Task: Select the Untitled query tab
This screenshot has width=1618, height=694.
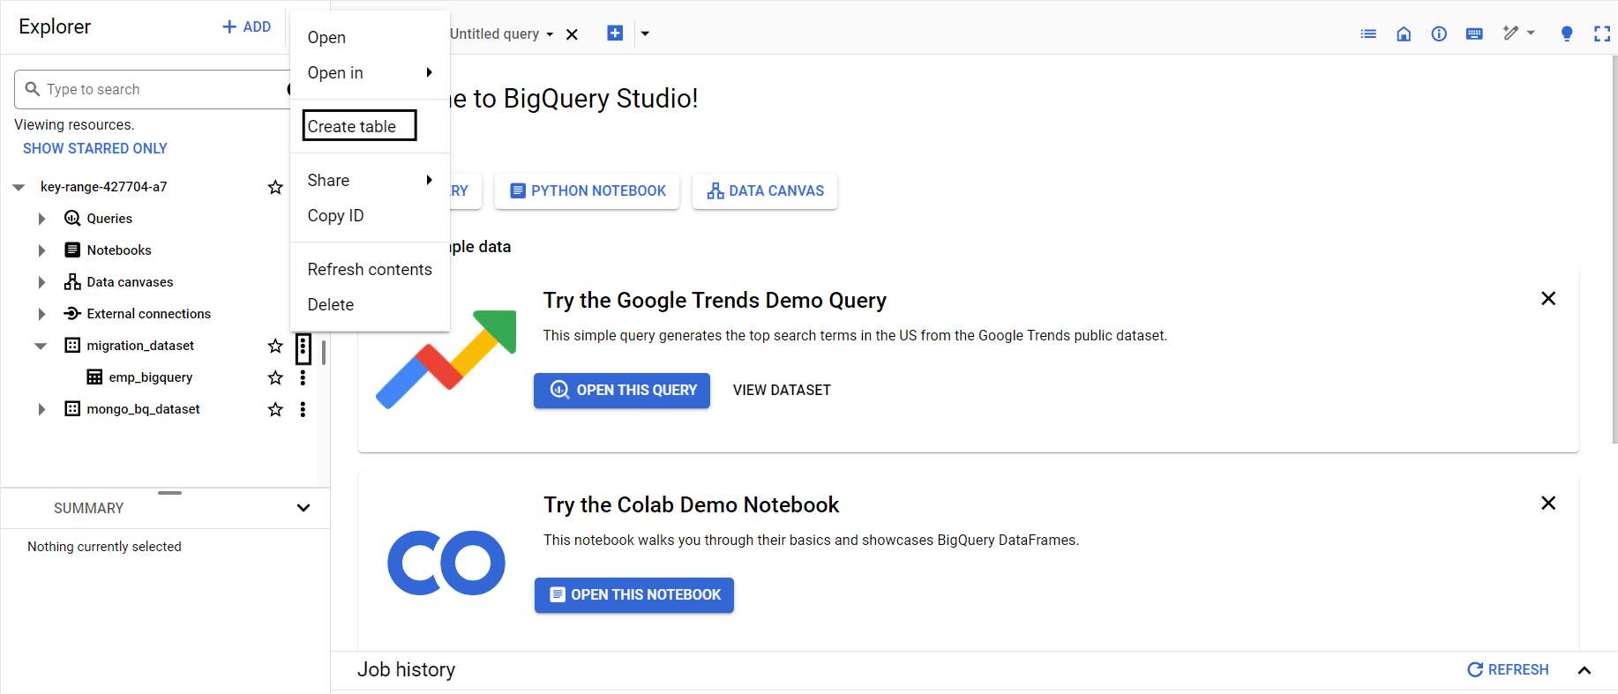Action: (495, 34)
